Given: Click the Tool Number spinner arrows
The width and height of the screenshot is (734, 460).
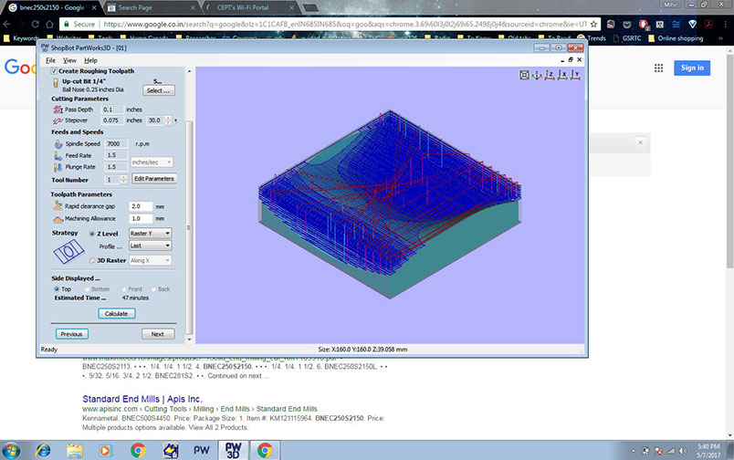Looking at the screenshot, I should [x=123, y=180].
